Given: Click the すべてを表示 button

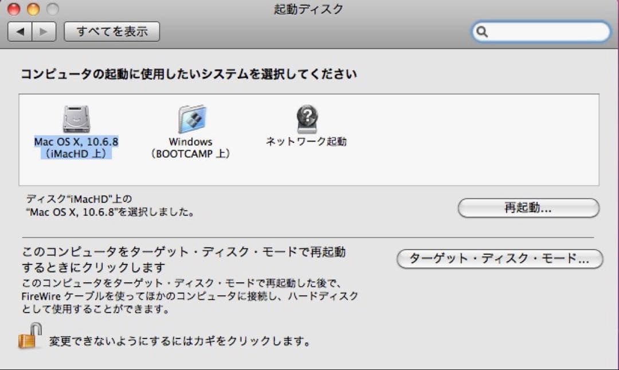Looking at the screenshot, I should [x=111, y=32].
